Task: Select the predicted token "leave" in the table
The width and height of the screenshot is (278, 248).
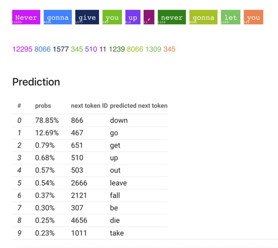Action: point(118,183)
